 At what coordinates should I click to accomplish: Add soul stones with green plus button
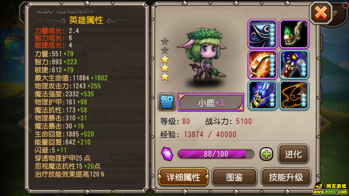266,154
